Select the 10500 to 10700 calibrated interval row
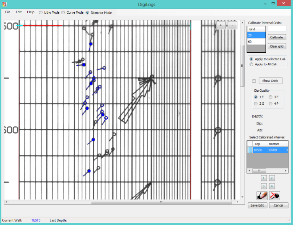This screenshot has height=225, width=293. (267, 150)
